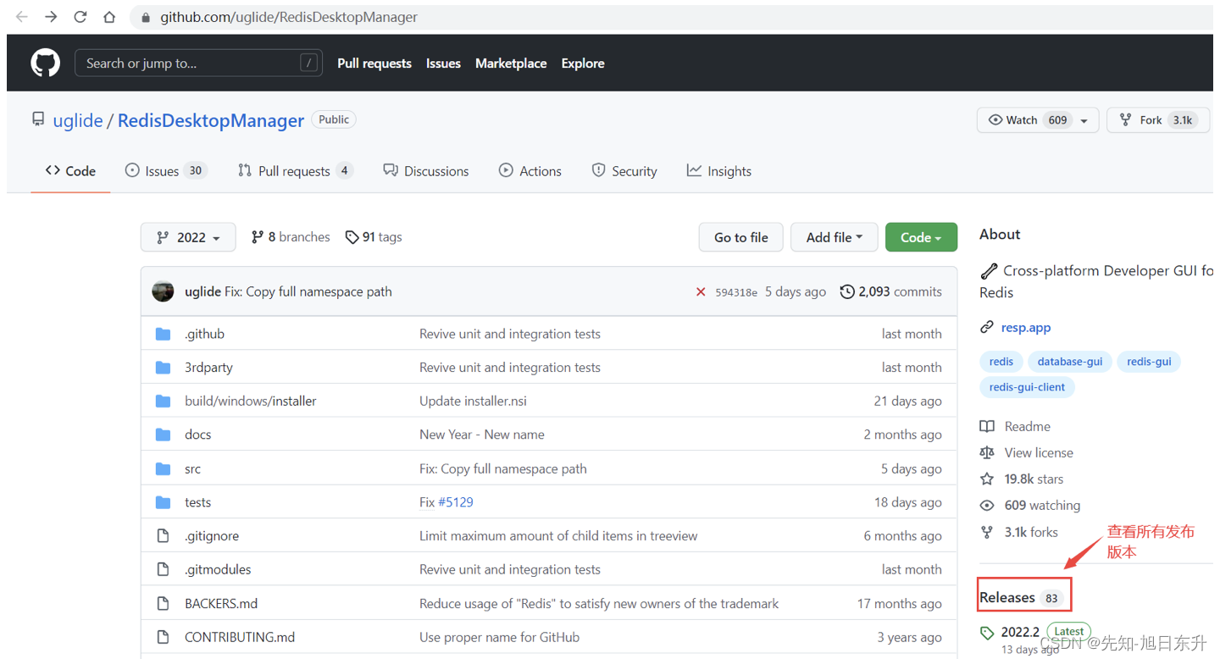1220x659 pixels.
Task: Click the GitHub Octocat logo
Action: tap(46, 64)
